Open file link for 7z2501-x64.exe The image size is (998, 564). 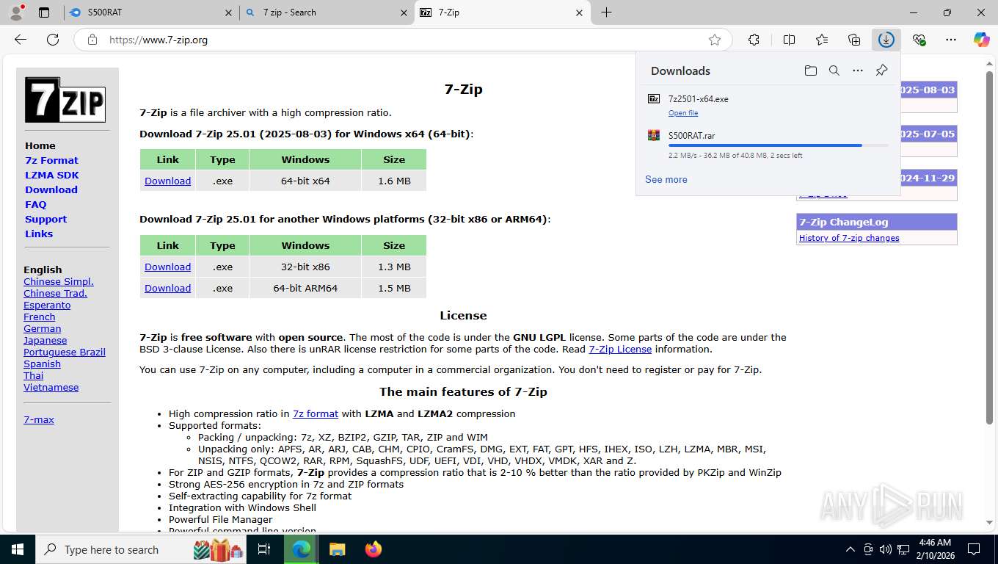683,113
